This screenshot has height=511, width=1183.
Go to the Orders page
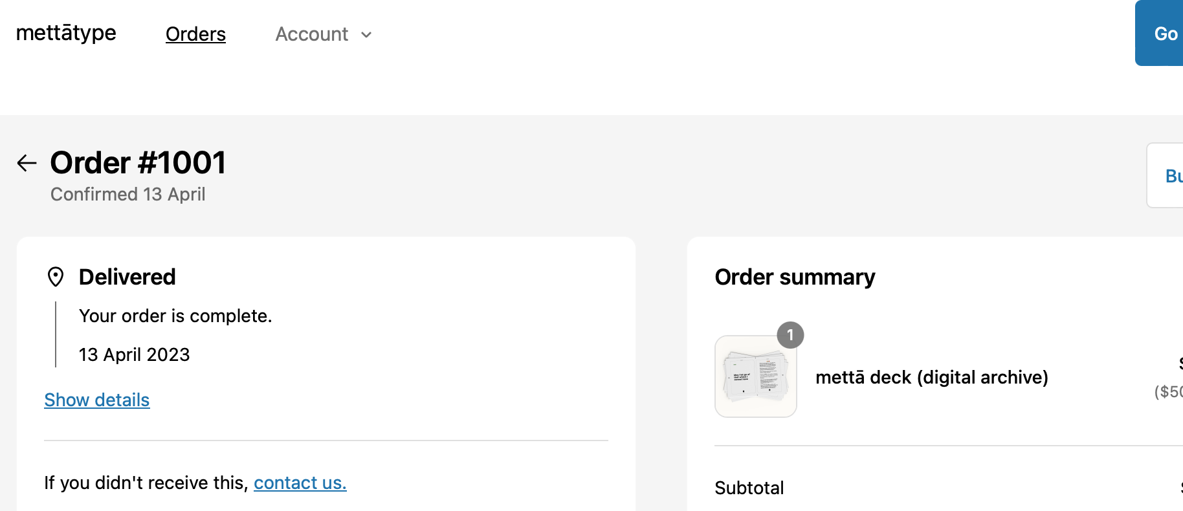[195, 34]
